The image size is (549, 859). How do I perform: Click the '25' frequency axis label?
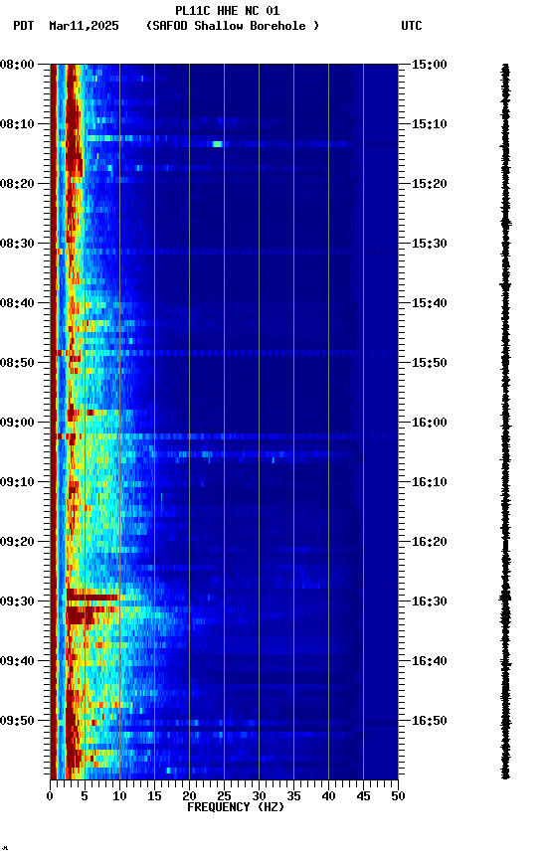coord(224,796)
